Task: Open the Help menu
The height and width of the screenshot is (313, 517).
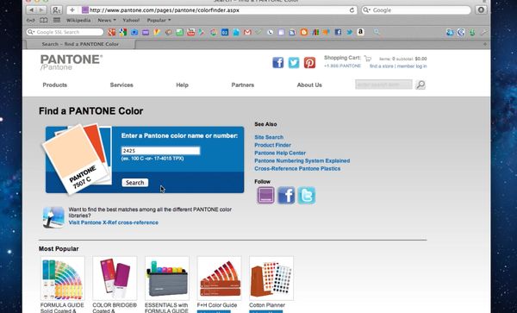Action: [x=182, y=85]
